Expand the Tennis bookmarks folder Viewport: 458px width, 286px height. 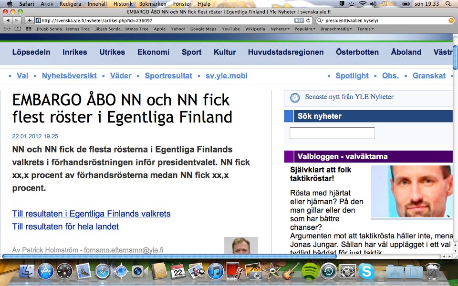coord(365,29)
